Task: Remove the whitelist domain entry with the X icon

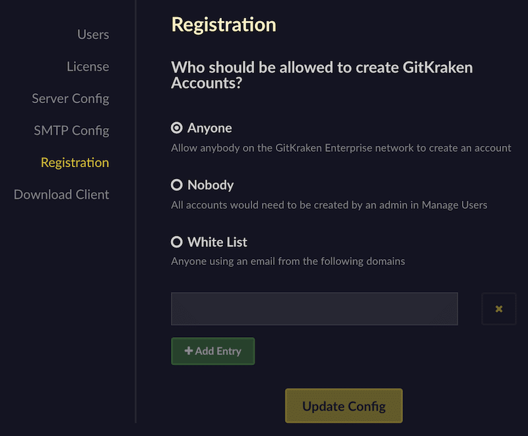Action: point(499,309)
